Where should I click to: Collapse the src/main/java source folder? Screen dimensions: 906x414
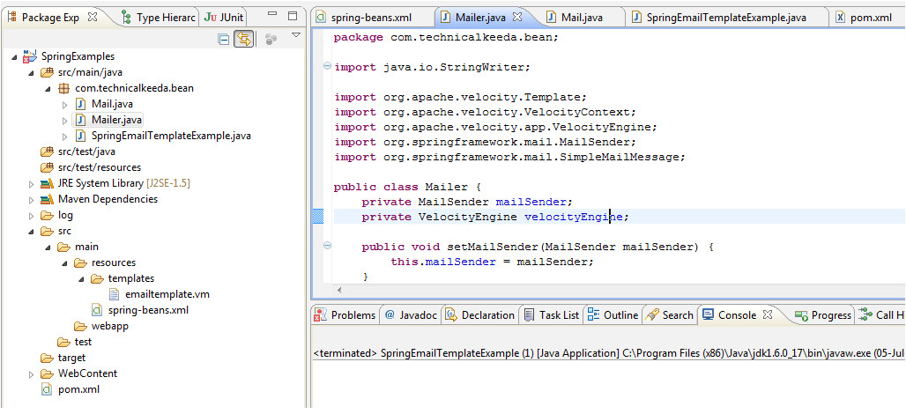coord(31,73)
